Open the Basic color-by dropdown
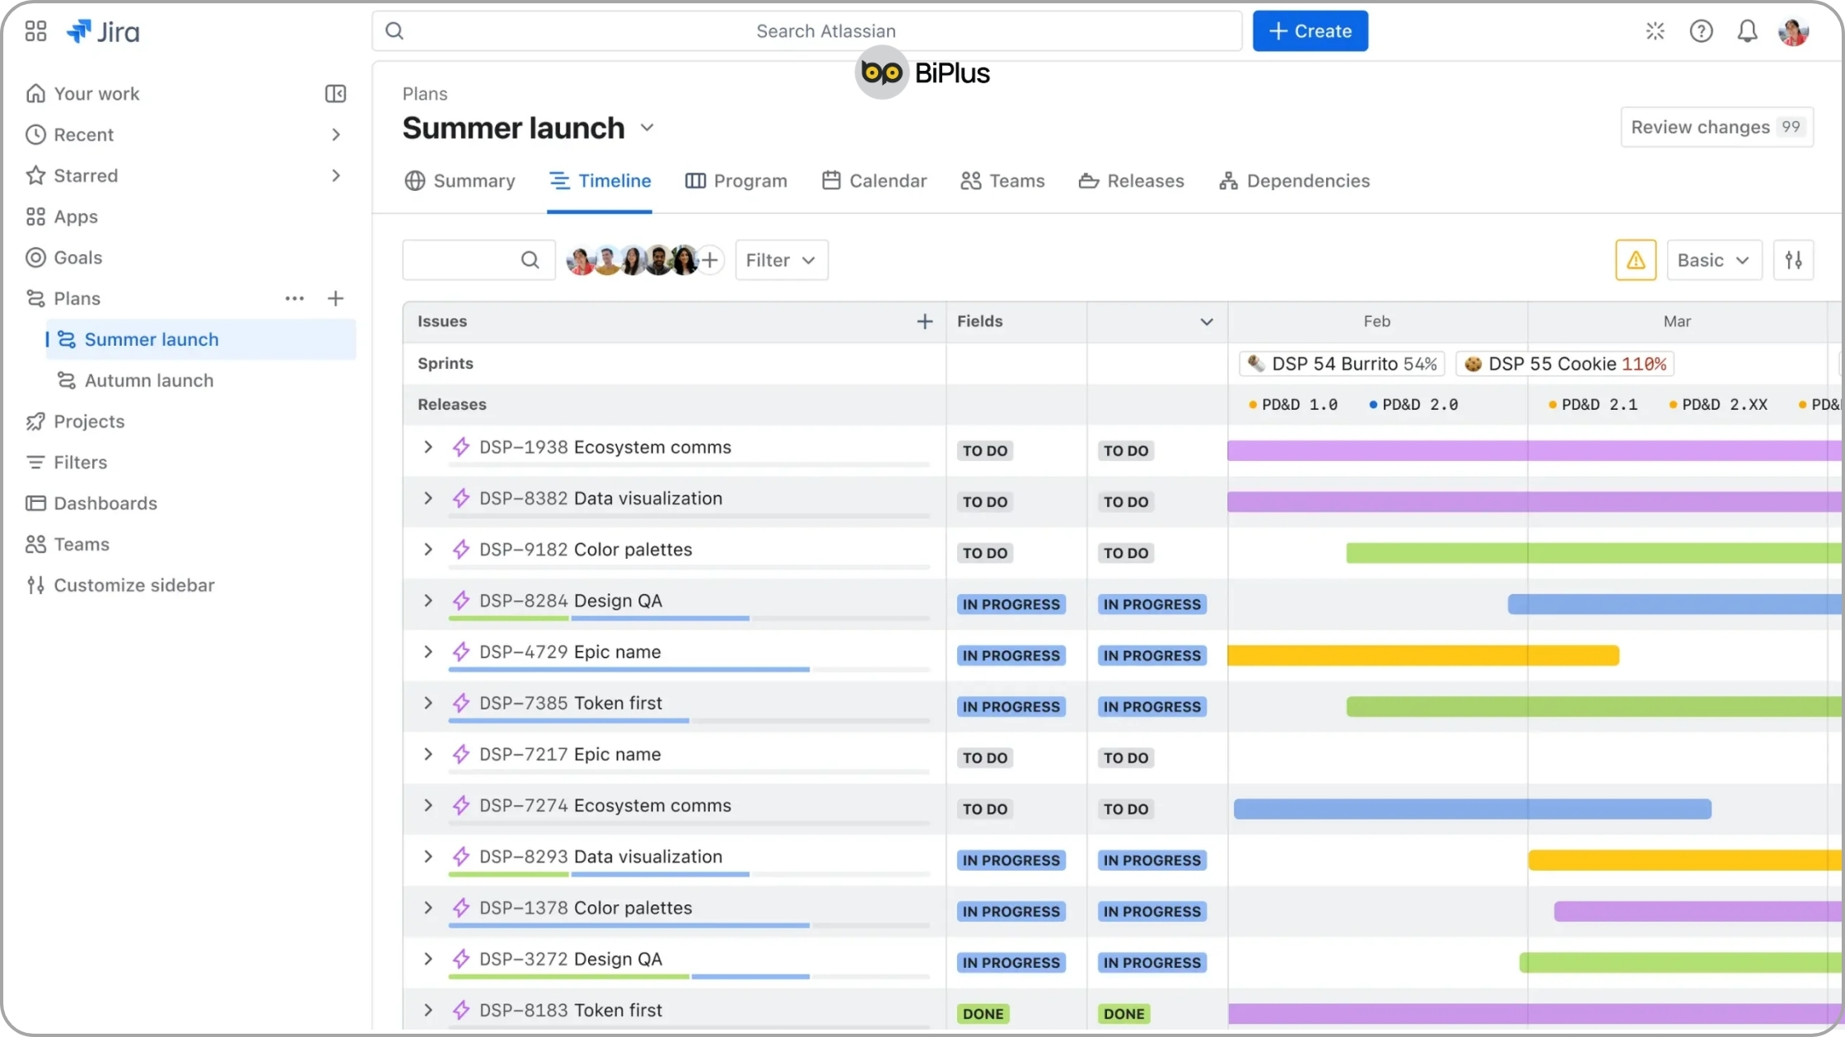This screenshot has height=1037, width=1845. pyautogui.click(x=1713, y=259)
